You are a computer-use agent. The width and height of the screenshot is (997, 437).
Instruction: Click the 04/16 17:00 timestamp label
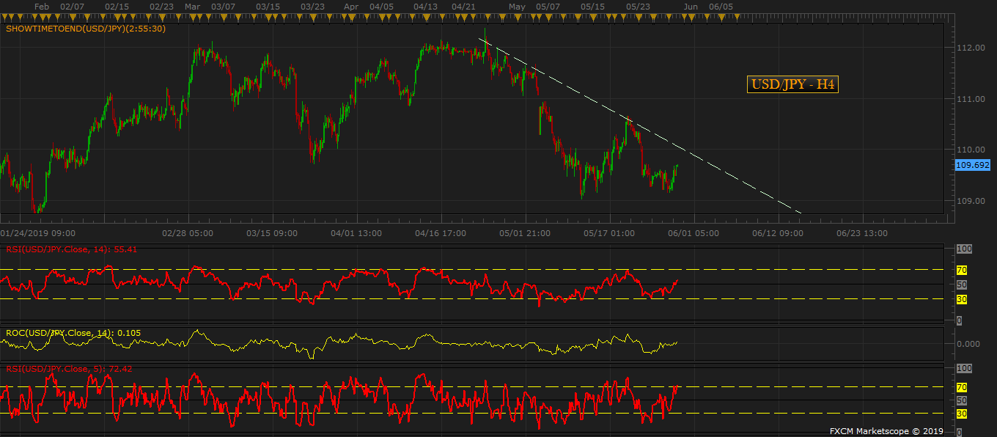pyautogui.click(x=441, y=234)
